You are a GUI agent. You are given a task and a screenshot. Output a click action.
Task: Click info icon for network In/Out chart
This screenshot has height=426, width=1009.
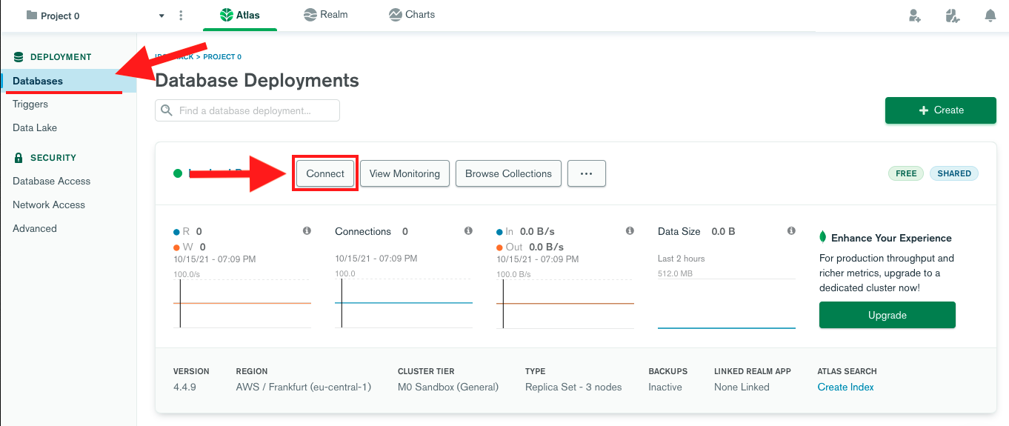(630, 231)
